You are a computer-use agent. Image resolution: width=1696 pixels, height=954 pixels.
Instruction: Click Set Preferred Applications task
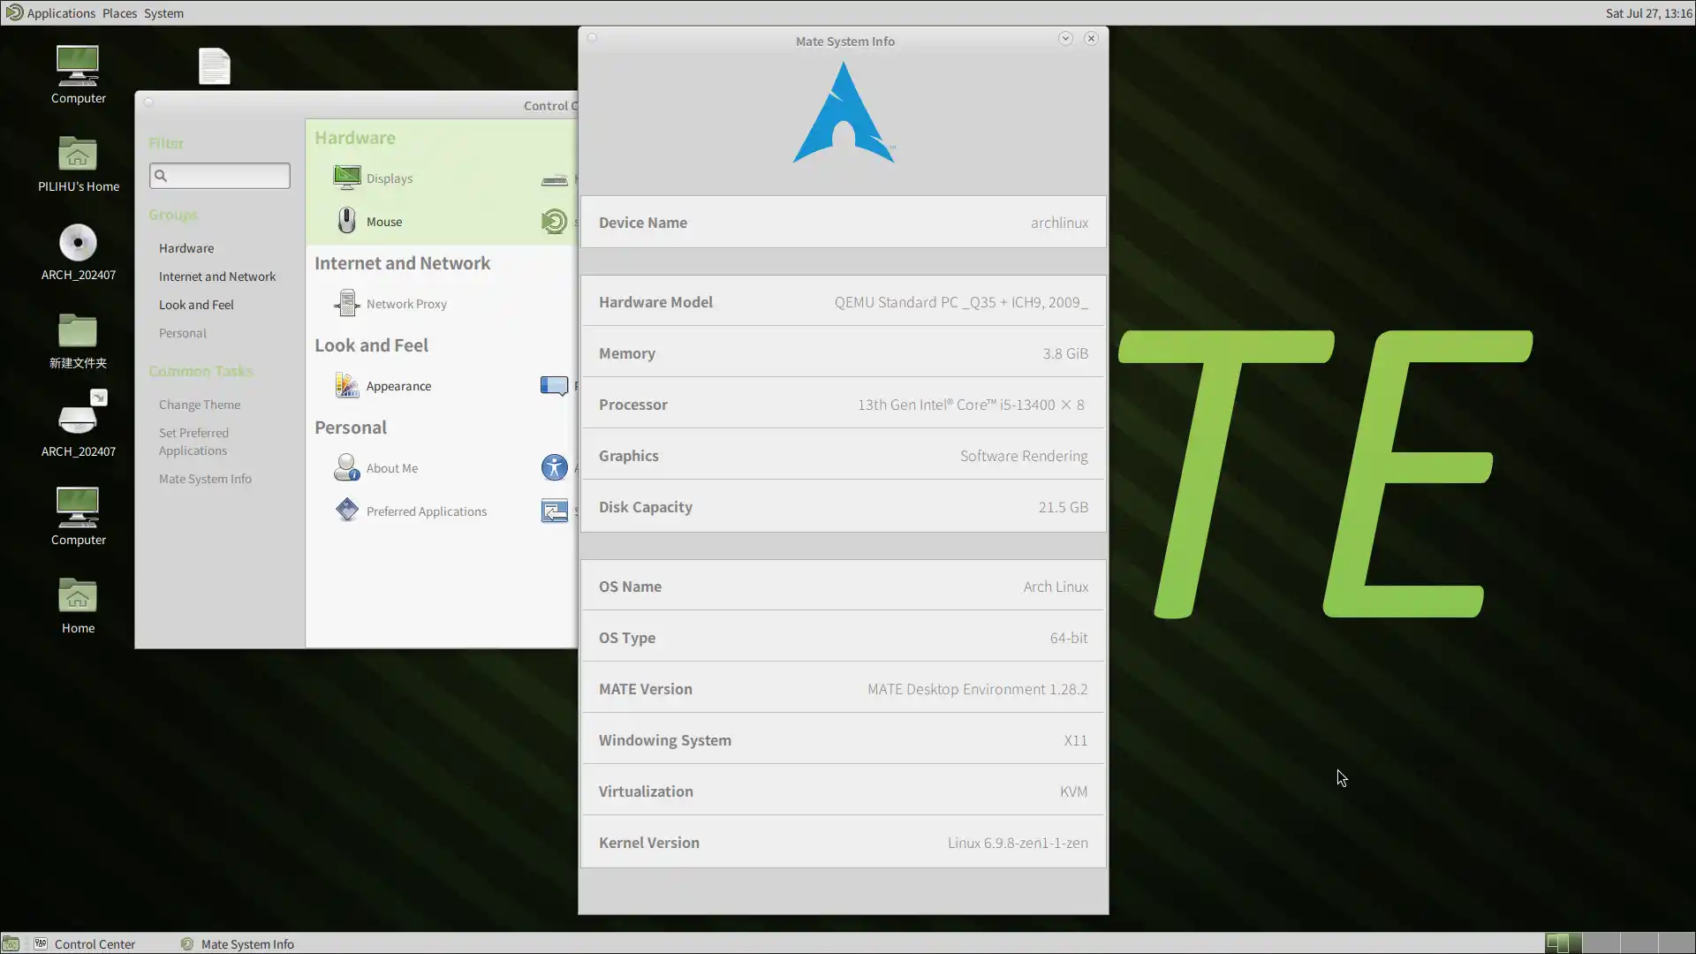193,442
